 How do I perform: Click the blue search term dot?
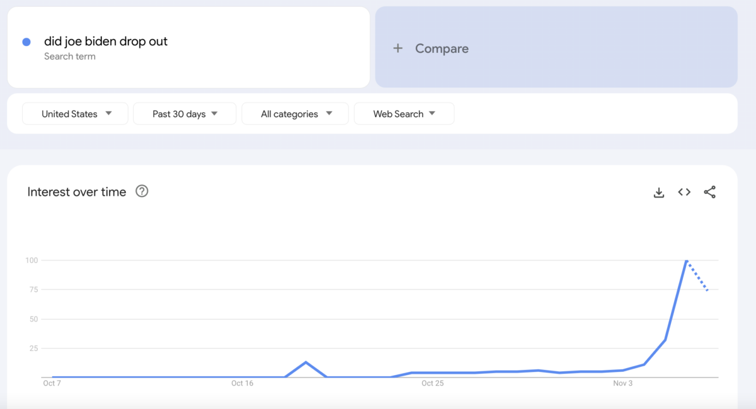[26, 42]
